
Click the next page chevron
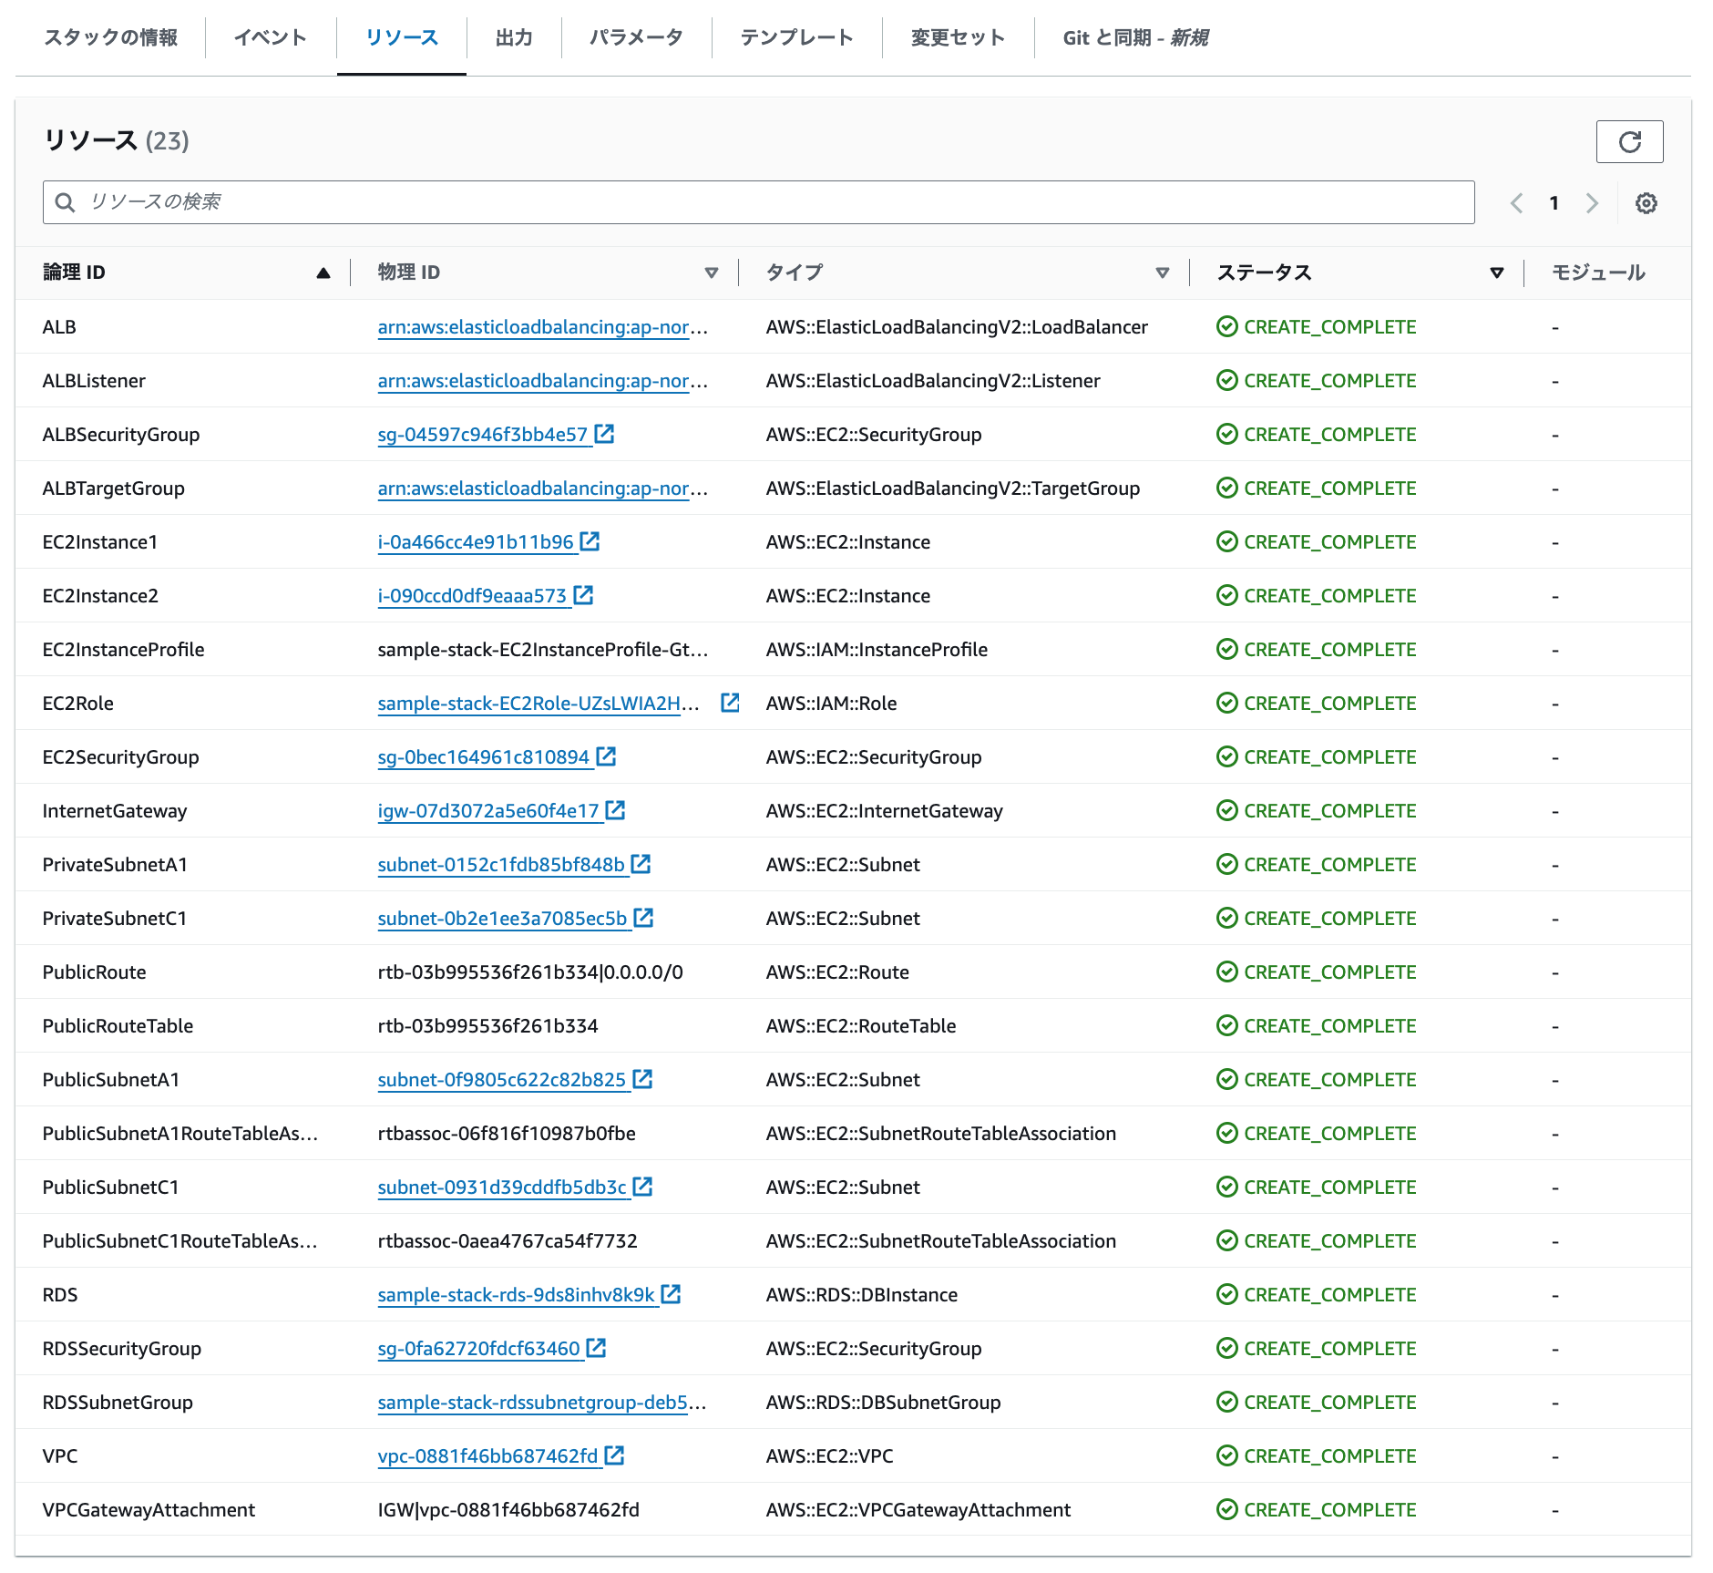pos(1592,202)
